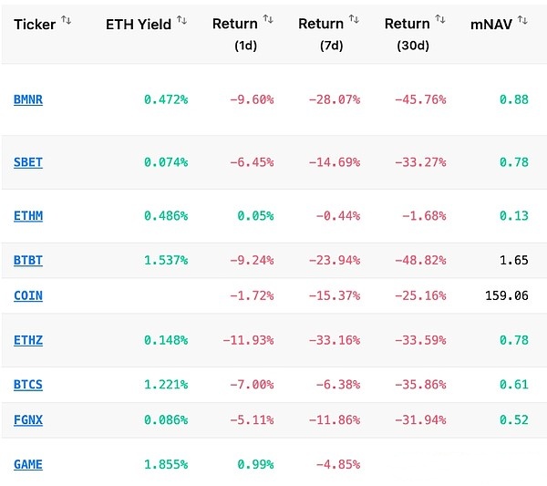Follow the COIN ticker link
This screenshot has width=547, height=486.
tap(28, 296)
